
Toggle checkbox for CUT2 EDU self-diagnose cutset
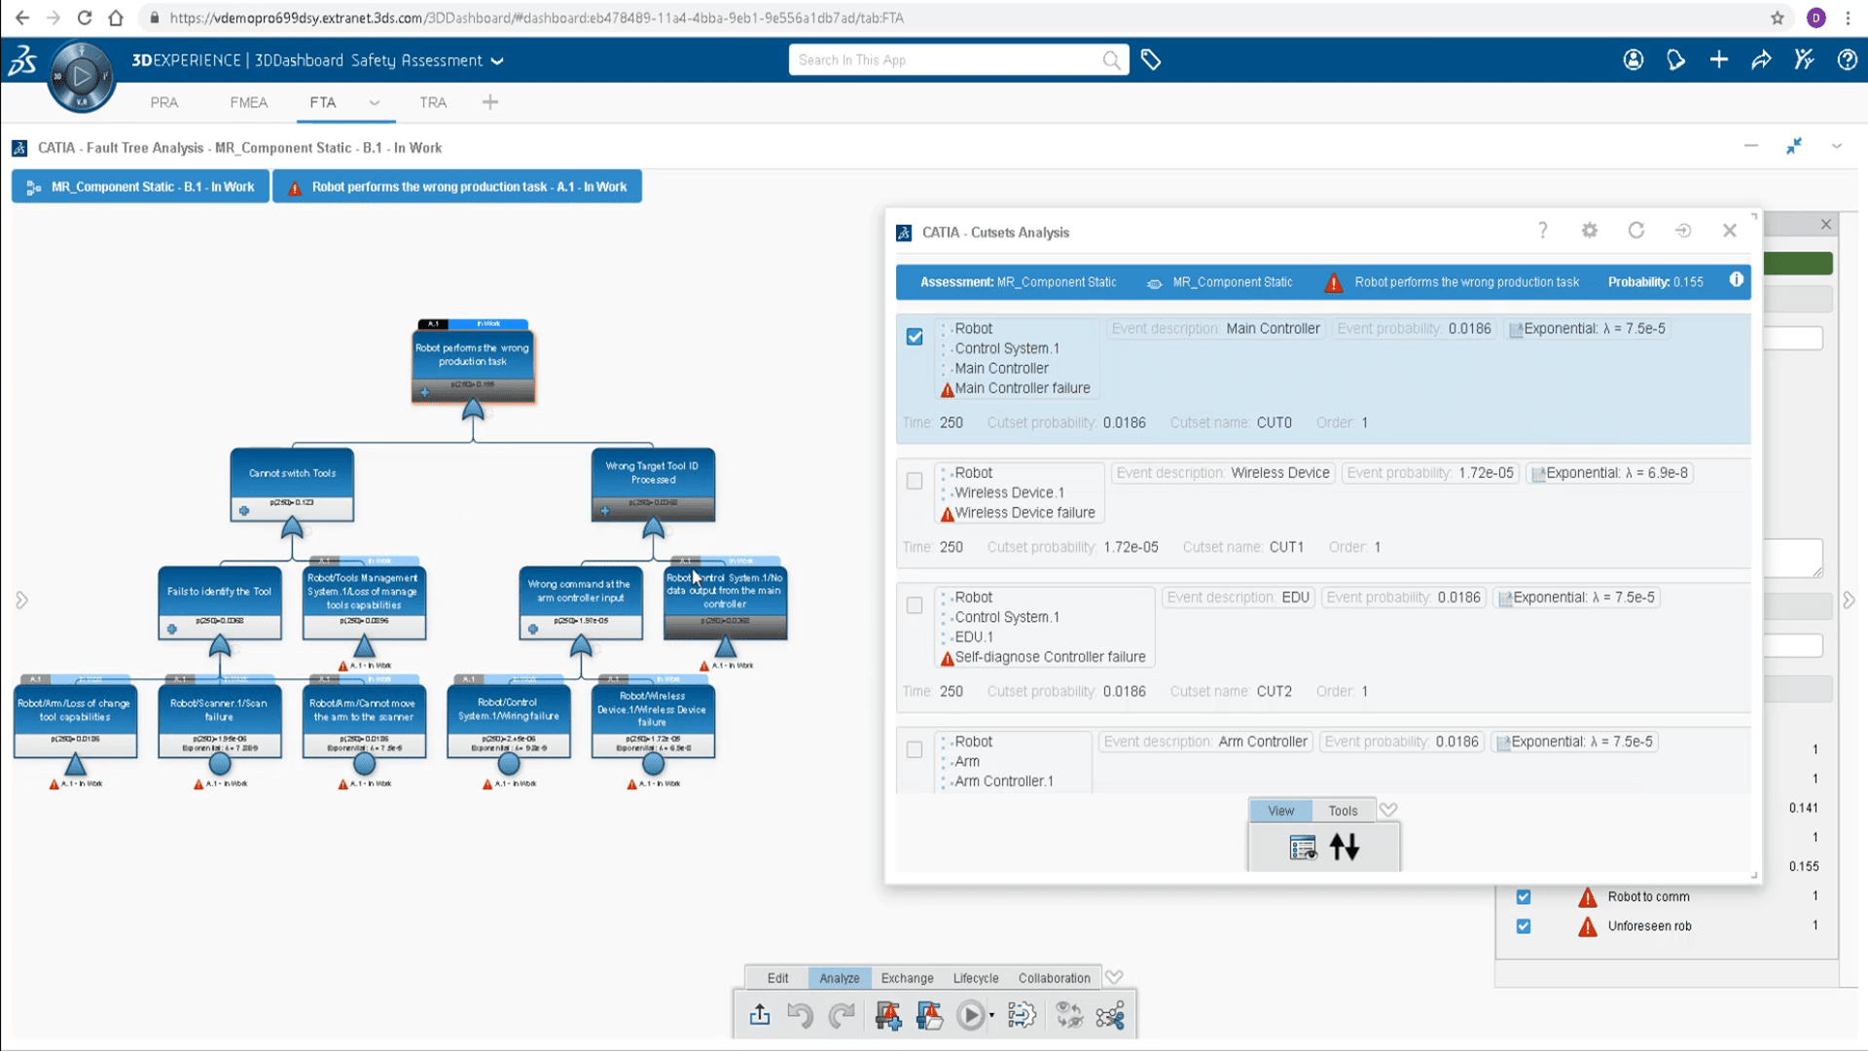[915, 603]
